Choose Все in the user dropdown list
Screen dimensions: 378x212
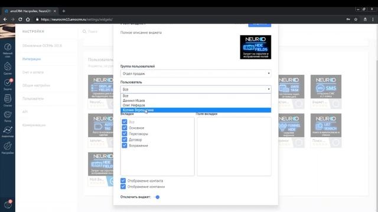pos(195,96)
